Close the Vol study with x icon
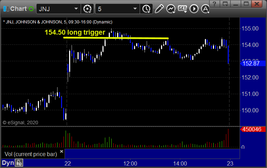The image size is (267, 168). coord(61,151)
